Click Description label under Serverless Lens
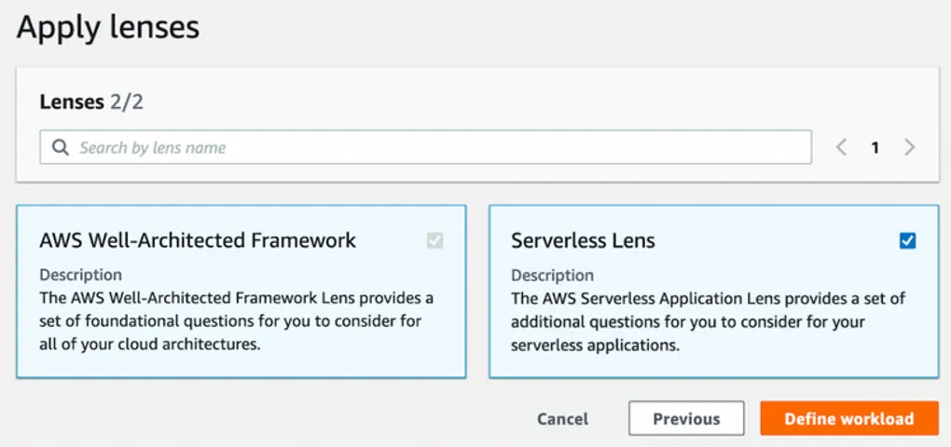The image size is (951, 447). 552,276
